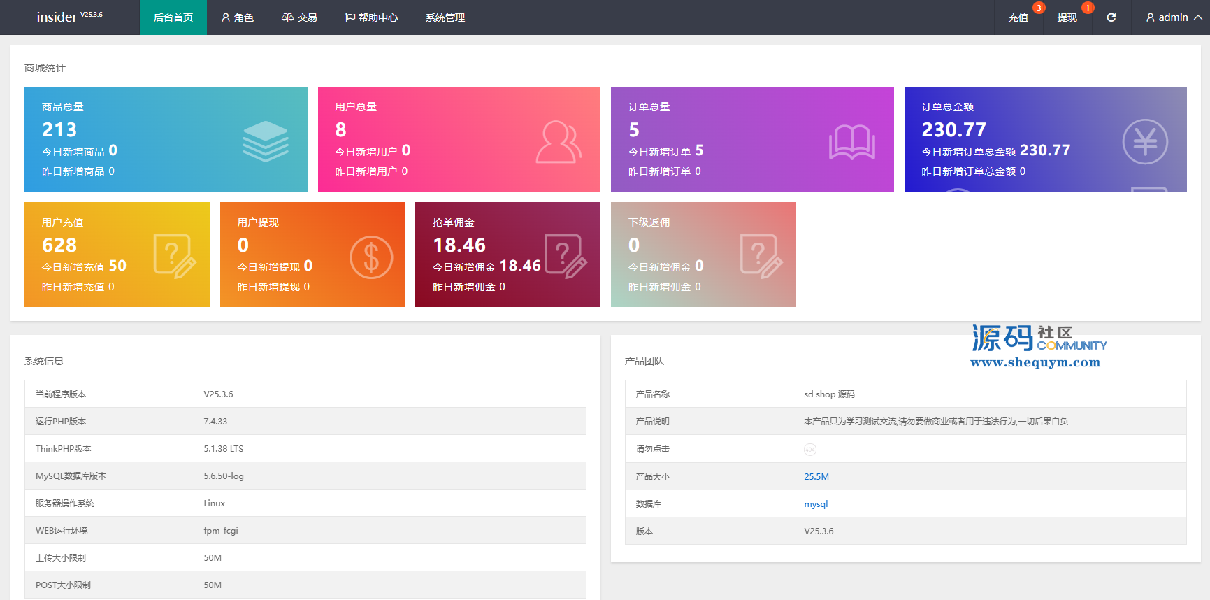Click the insider logo text
Image resolution: width=1210 pixels, height=600 pixels.
point(57,17)
